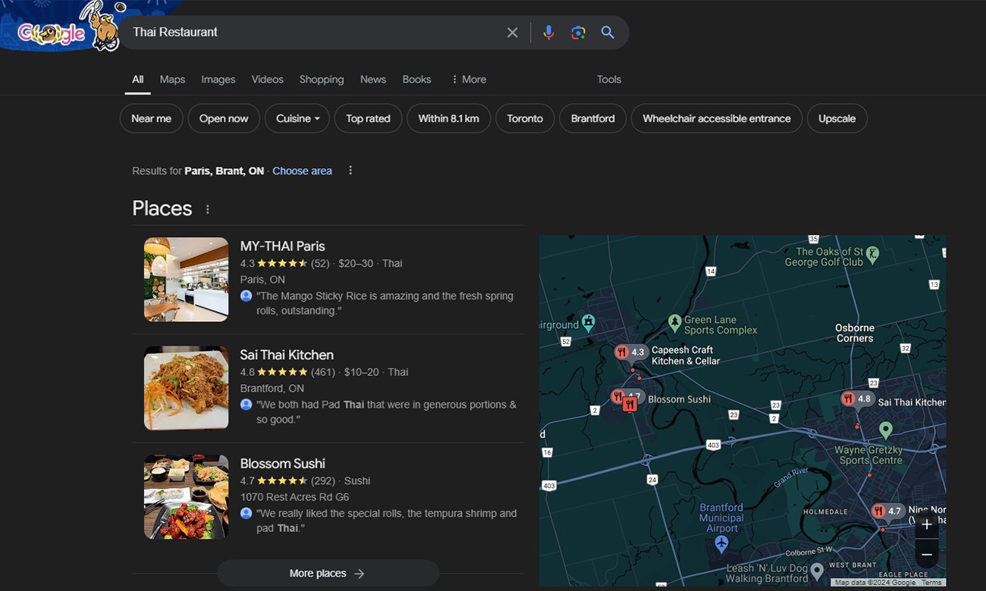Select the Green Lane Sports Complex marker

coord(674,324)
